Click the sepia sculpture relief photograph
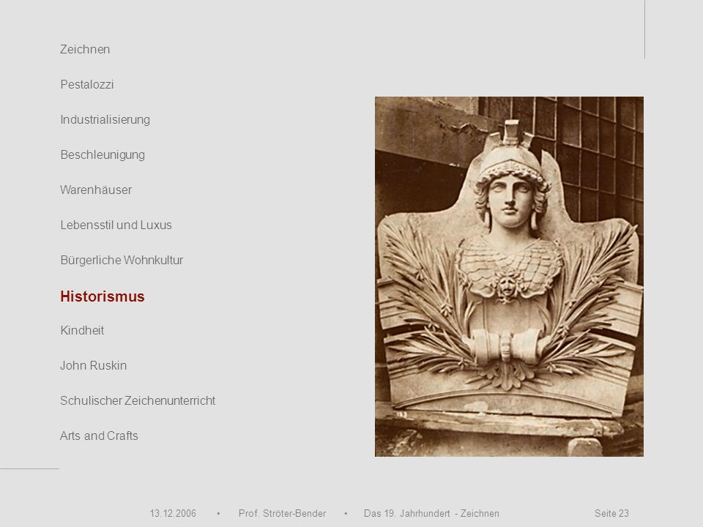The height and width of the screenshot is (527, 703). tap(509, 277)
